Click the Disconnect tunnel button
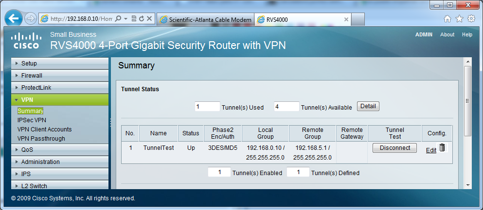 [394, 147]
